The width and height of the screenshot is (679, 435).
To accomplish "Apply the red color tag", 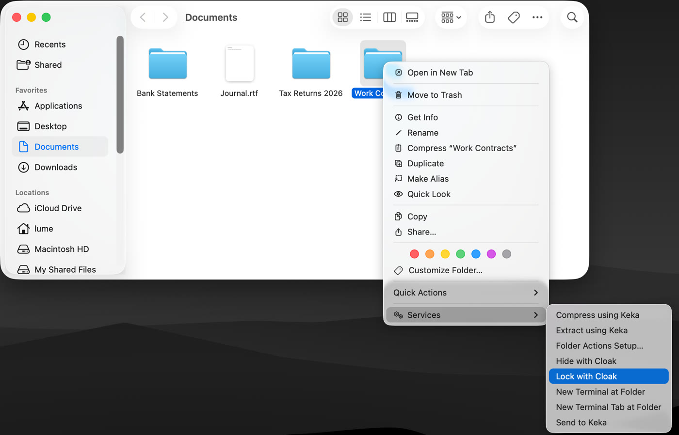I will (414, 254).
